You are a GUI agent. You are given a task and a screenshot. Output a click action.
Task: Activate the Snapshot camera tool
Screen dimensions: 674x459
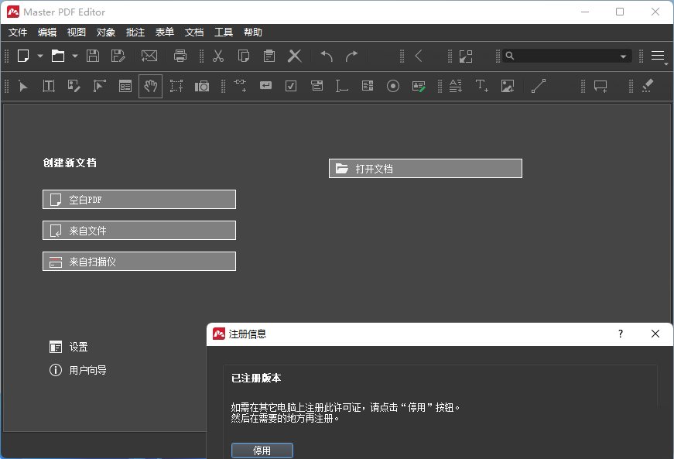point(201,85)
